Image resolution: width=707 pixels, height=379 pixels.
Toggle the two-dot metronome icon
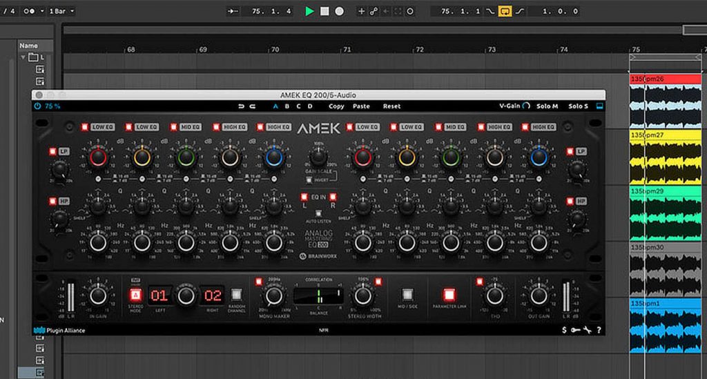tap(29, 11)
